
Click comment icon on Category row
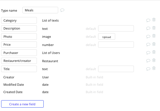148,20
